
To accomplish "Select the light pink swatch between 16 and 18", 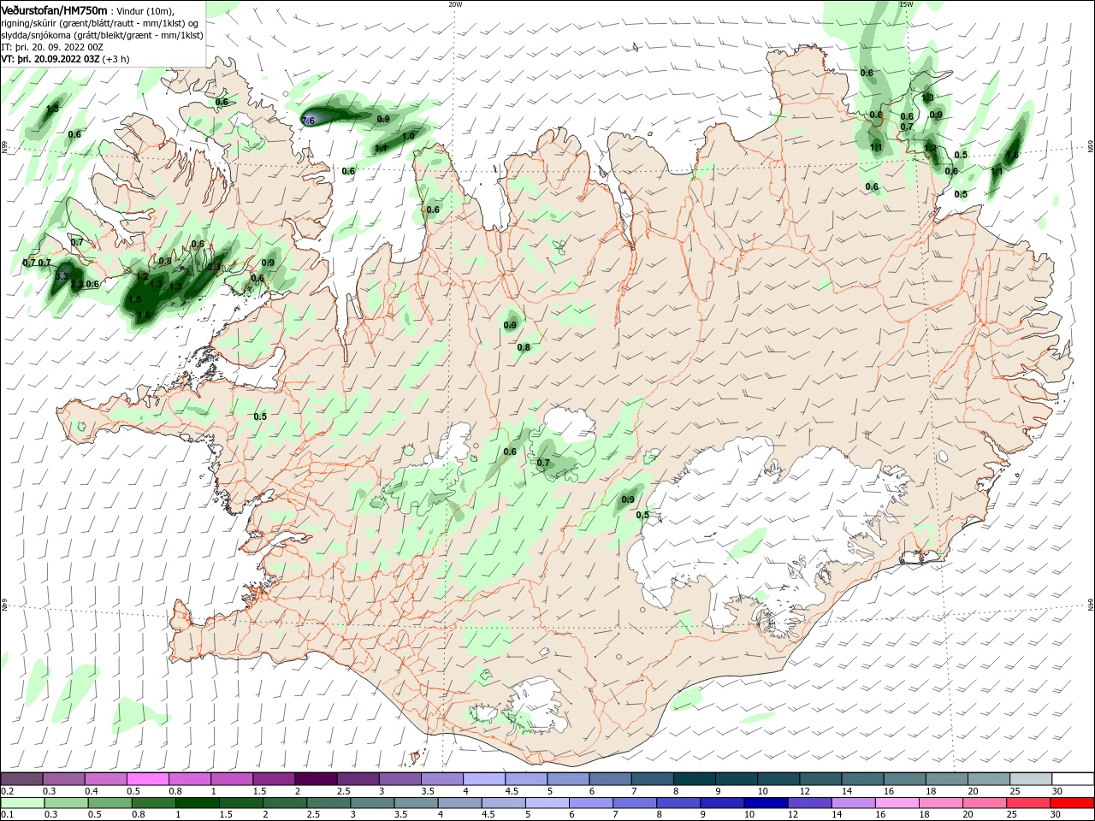I will point(897,803).
